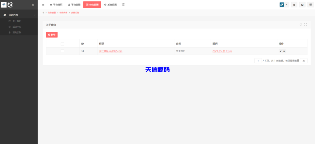Click the book icon beside 公告内容

point(5,15)
